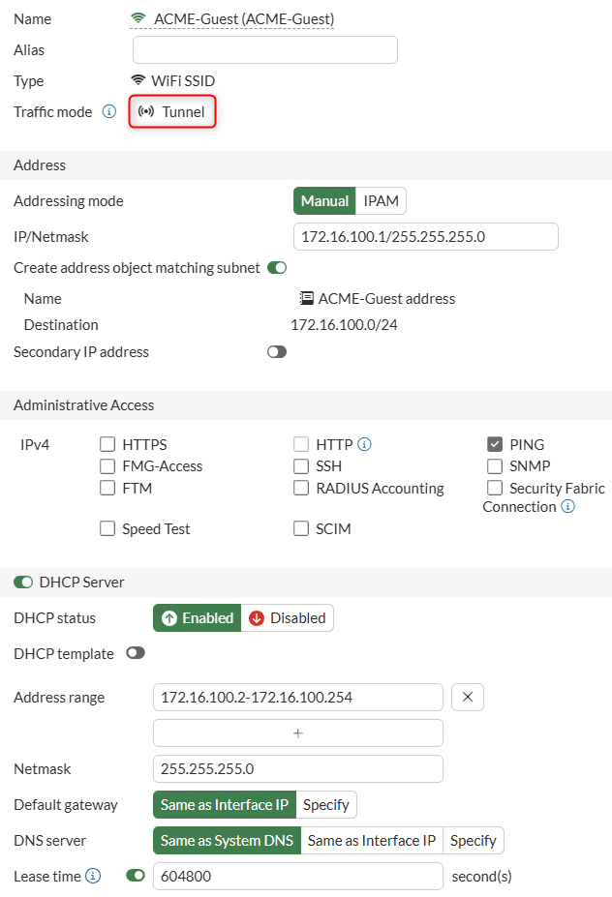Click the ACME-Guest address name text

point(387,298)
